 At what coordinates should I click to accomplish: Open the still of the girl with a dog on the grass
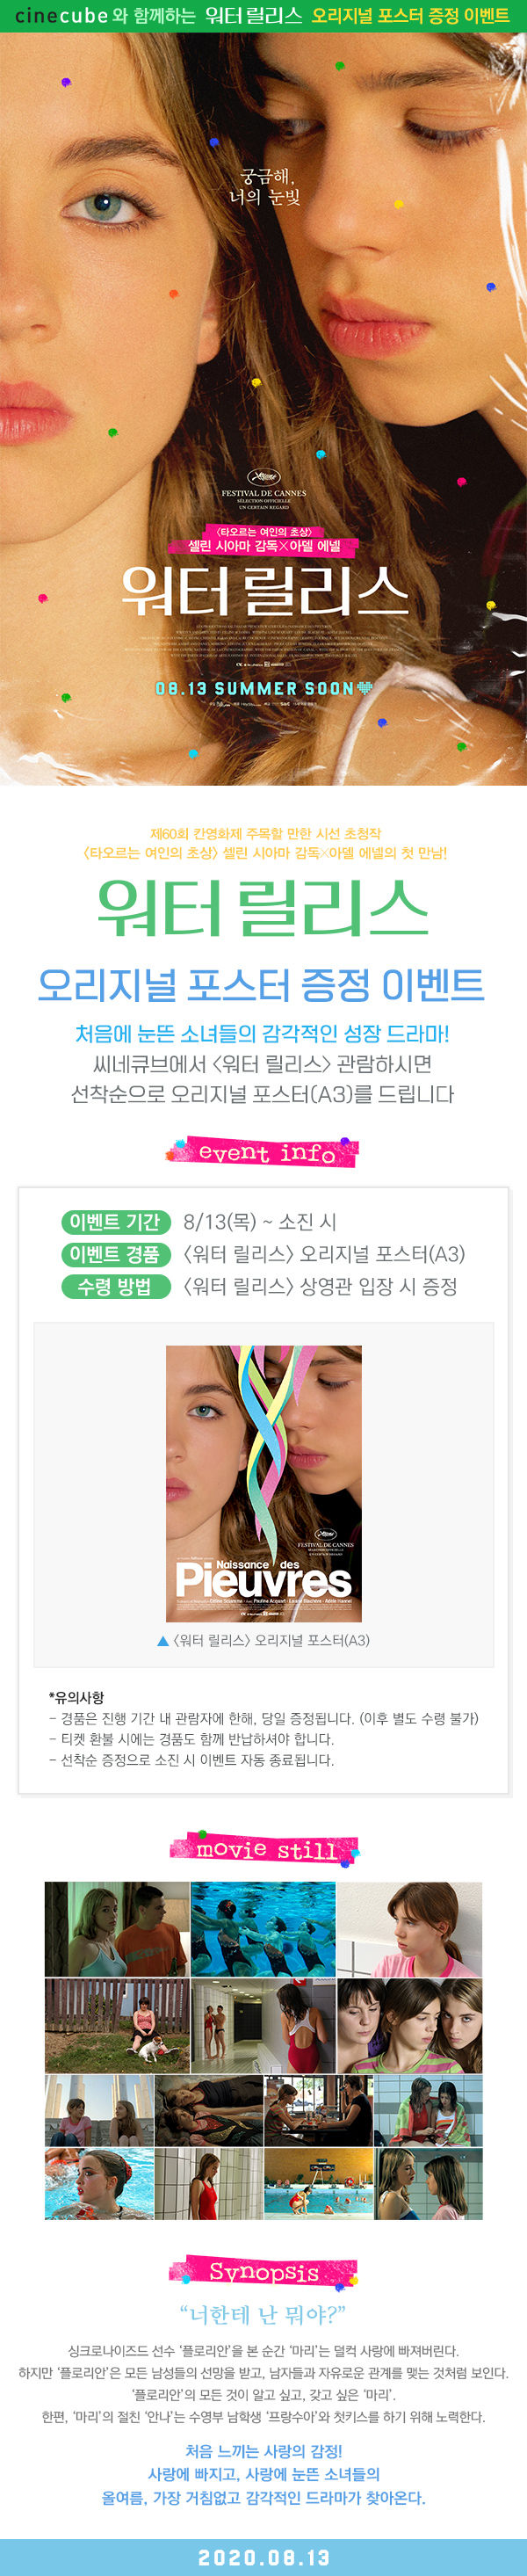[117, 2025]
